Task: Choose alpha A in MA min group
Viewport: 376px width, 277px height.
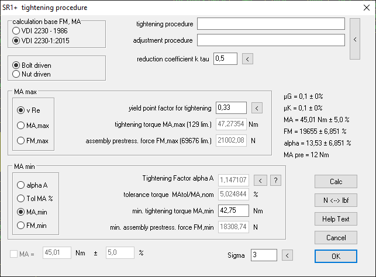Action: [x=21, y=185]
